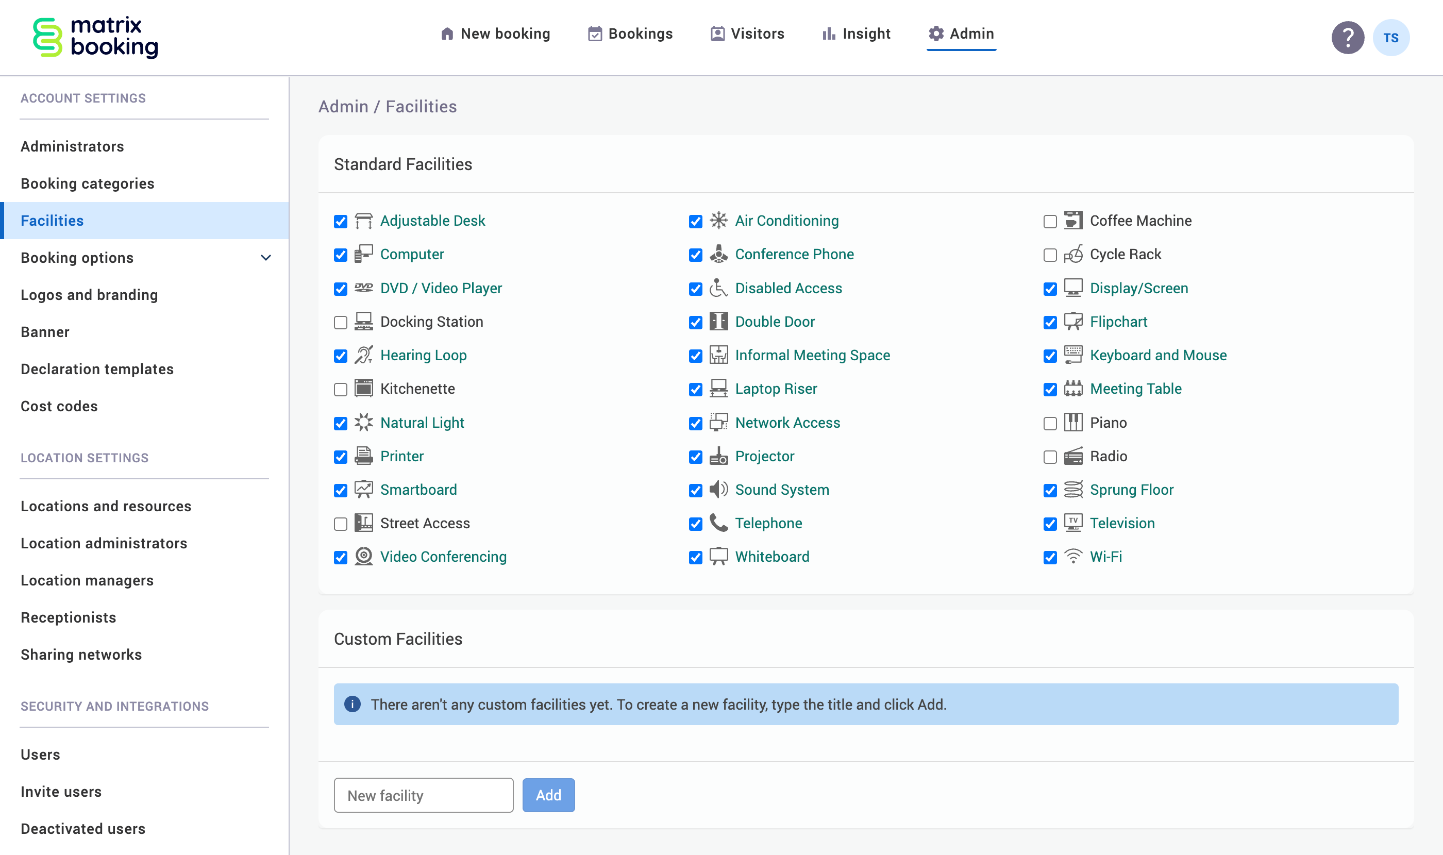
Task: Focus the New facility text field
Action: [424, 795]
